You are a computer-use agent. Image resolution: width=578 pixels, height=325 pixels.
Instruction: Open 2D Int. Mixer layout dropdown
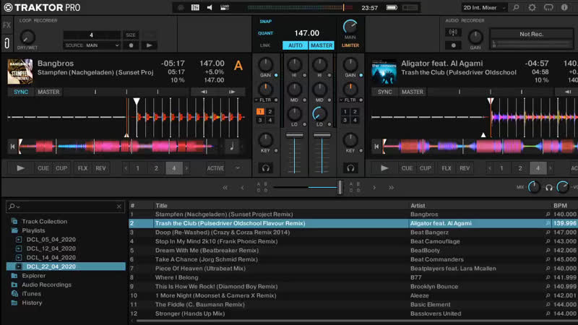pyautogui.click(x=484, y=7)
